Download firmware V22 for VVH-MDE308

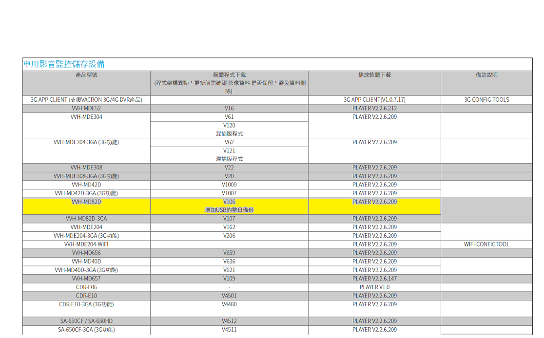pyautogui.click(x=229, y=168)
